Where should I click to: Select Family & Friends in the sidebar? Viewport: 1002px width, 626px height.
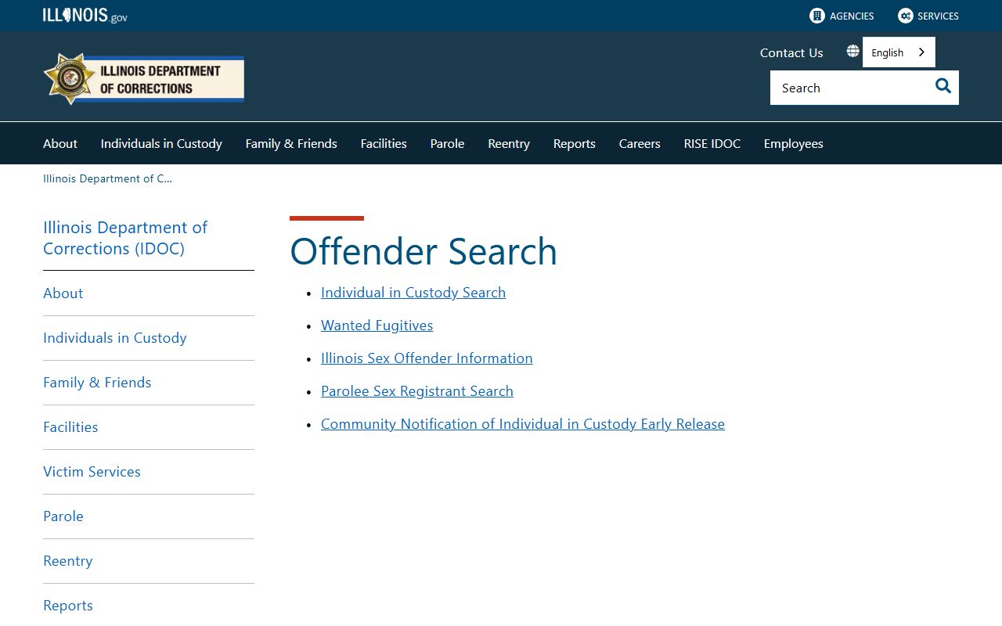pos(97,382)
